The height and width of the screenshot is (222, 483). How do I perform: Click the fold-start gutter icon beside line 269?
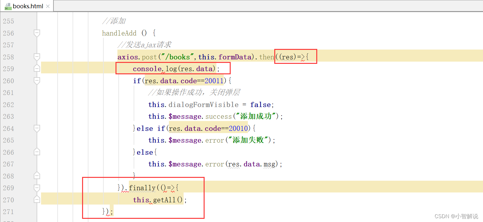(37, 188)
